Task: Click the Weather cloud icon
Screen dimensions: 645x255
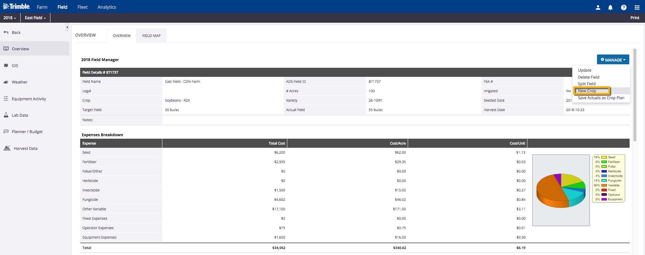Action: [6, 82]
